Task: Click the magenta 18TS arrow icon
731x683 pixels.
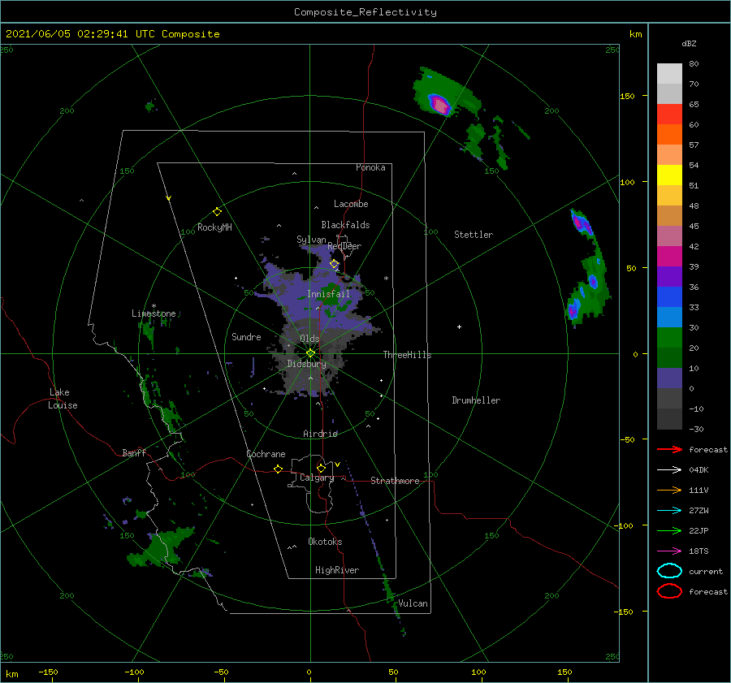Action: pos(669,551)
